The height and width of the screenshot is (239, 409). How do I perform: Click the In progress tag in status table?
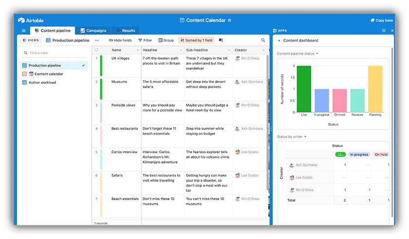[x=359, y=155]
